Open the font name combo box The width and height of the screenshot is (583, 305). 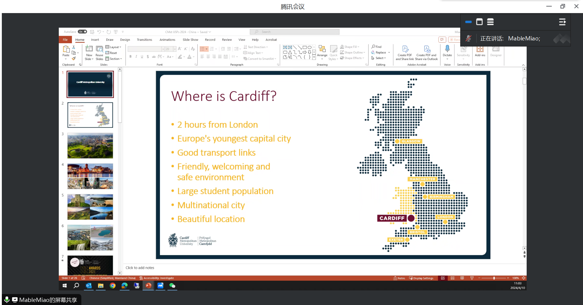point(146,49)
